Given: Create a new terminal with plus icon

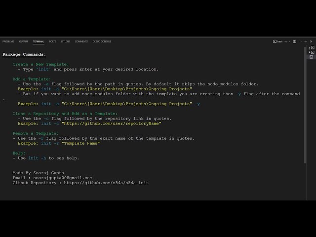Looking at the screenshot, I should 286,41.
